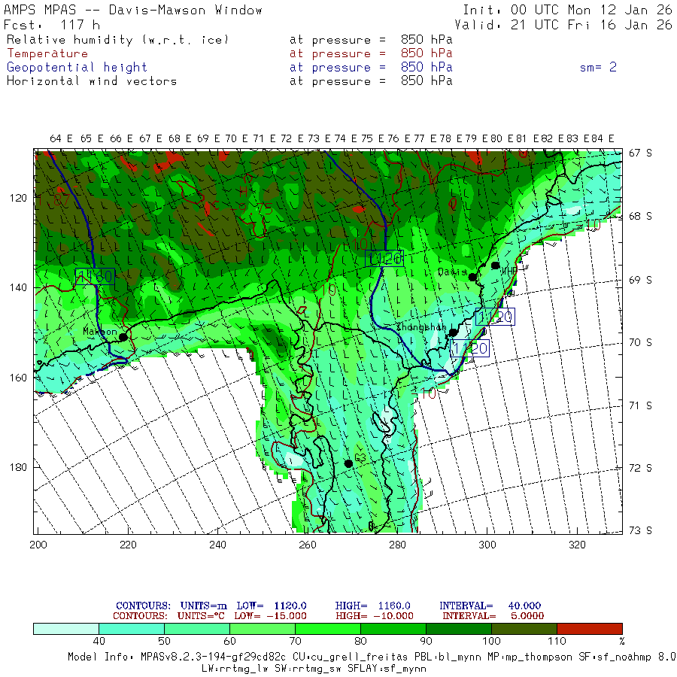The height and width of the screenshot is (677, 677).
Task: Click the red "850 hPa" pressure value
Action: click(x=427, y=53)
